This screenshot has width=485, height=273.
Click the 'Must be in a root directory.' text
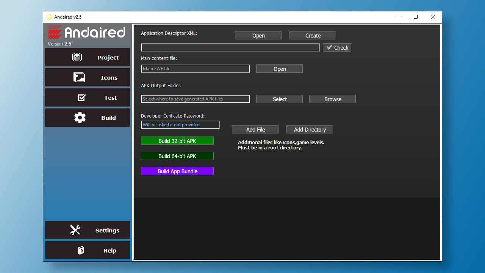coord(270,148)
